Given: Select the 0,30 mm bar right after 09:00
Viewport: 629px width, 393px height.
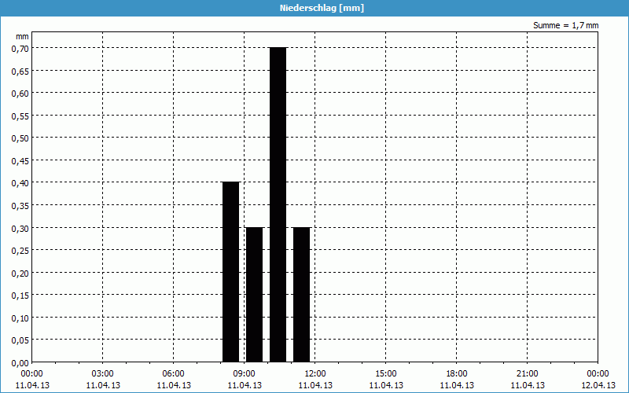Looking at the screenshot, I should [x=254, y=295].
